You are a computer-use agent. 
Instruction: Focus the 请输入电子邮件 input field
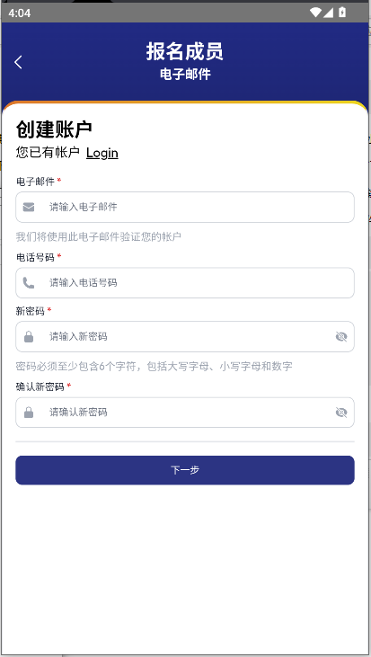pos(185,207)
